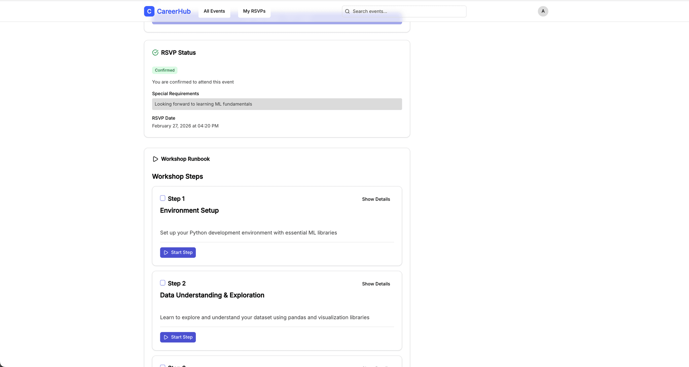Show details of Data Understanding & Exploration step
Screen dimensions: 689x367
tap(376, 284)
